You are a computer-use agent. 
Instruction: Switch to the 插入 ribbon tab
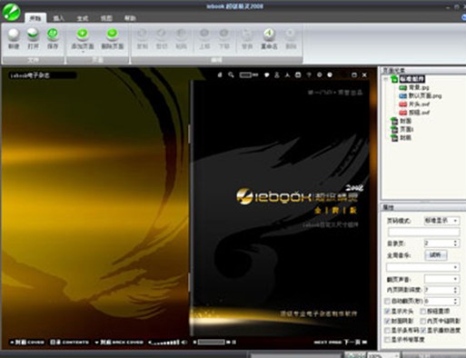coord(58,18)
